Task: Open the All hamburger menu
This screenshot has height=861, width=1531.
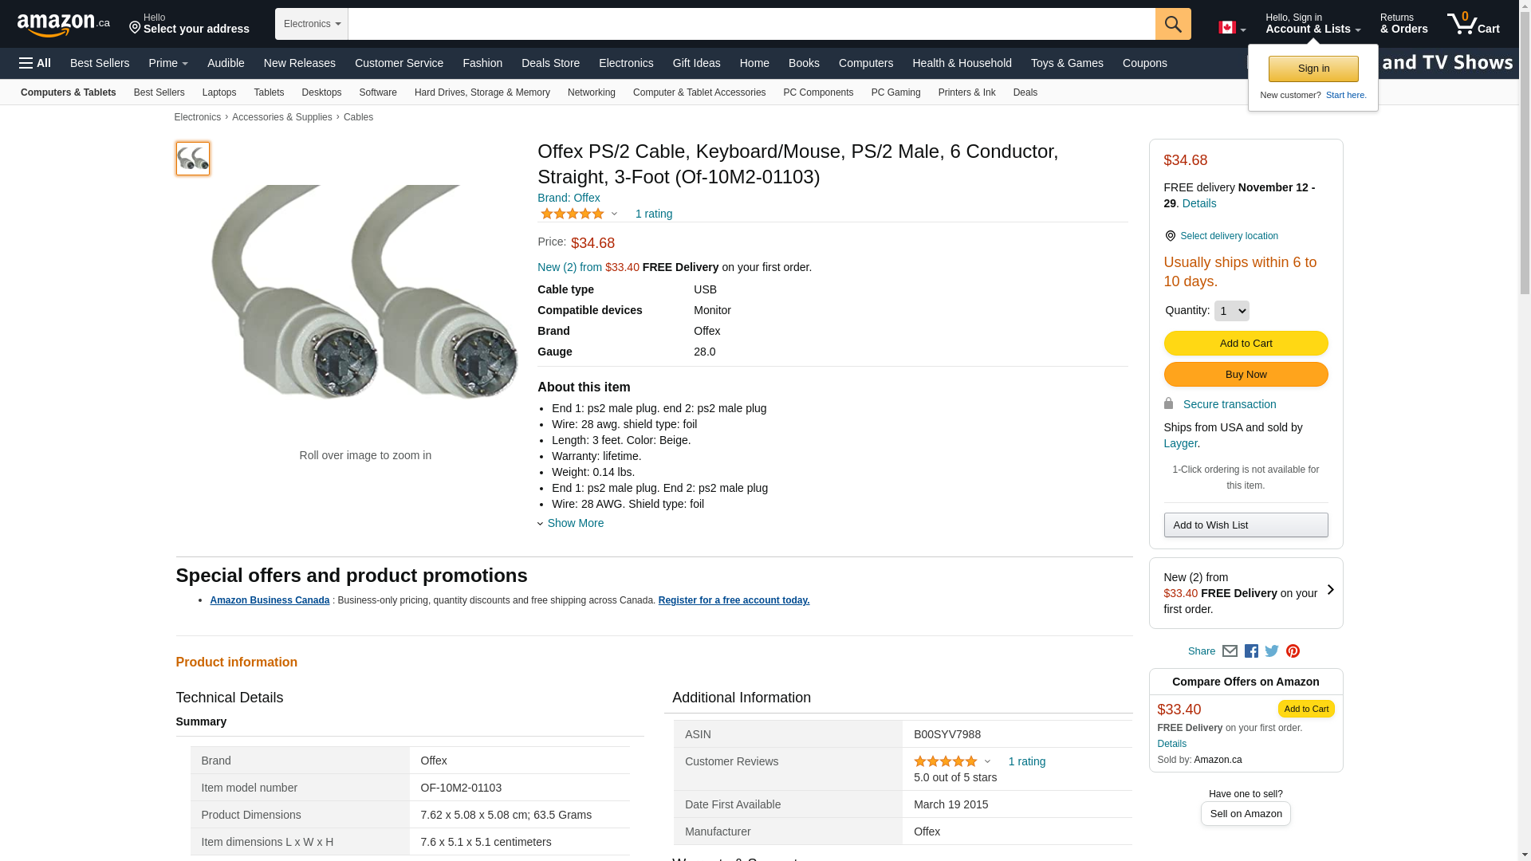Action: tap(35, 63)
